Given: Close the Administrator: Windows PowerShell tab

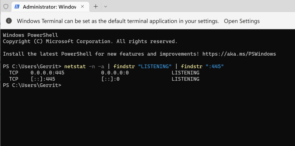Looking at the screenshot, I should [x=82, y=7].
